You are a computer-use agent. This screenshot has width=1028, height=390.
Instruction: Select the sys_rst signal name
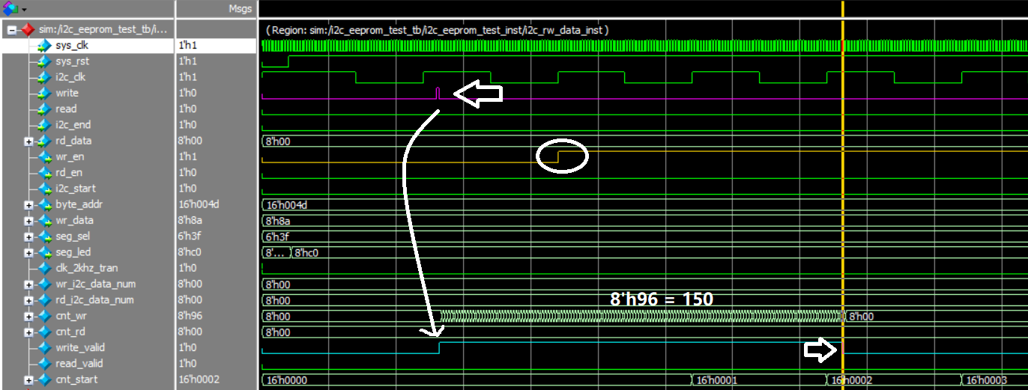(x=72, y=61)
